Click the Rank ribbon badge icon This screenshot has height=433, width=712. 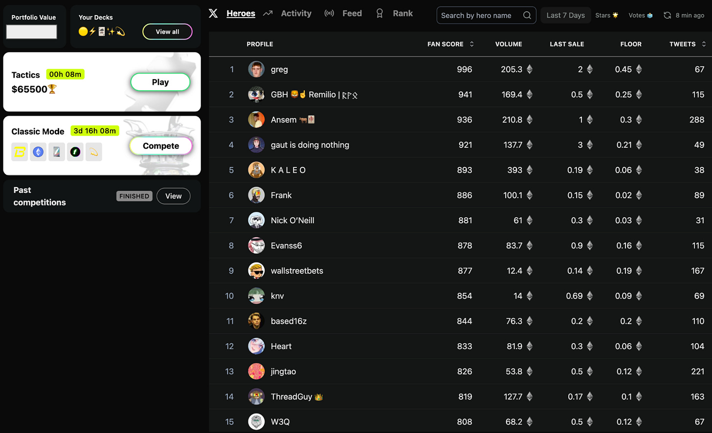tap(379, 14)
